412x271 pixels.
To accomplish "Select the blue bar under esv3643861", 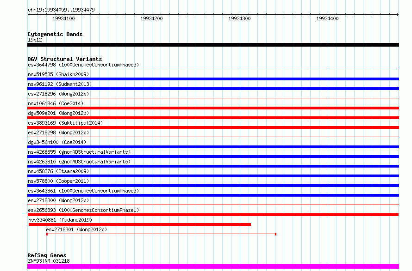I will pos(213,195).
